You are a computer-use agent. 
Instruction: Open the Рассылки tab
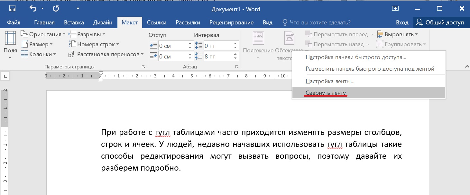click(x=188, y=22)
